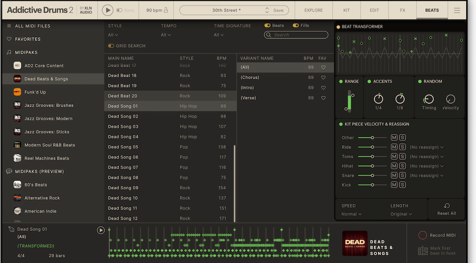Toggle BEAT TRANSFORMER power indicator
476x263 pixels.
click(338, 27)
